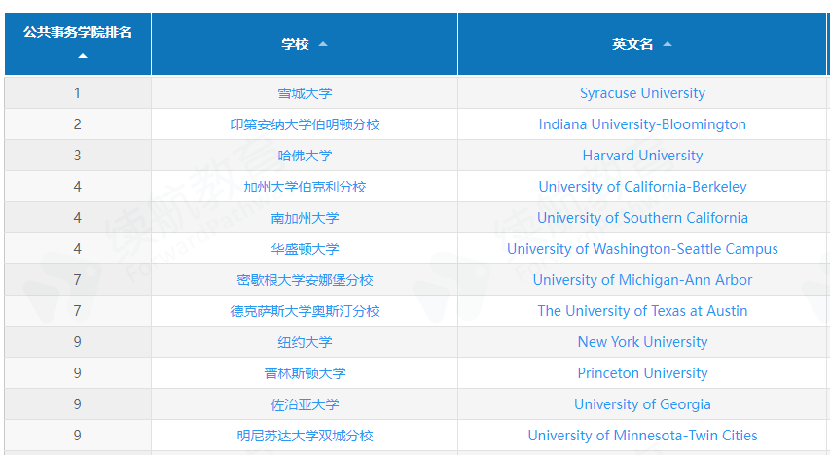This screenshot has width=830, height=455.
Task: Select rank cell 3 in Harvard row
Action: (x=77, y=156)
